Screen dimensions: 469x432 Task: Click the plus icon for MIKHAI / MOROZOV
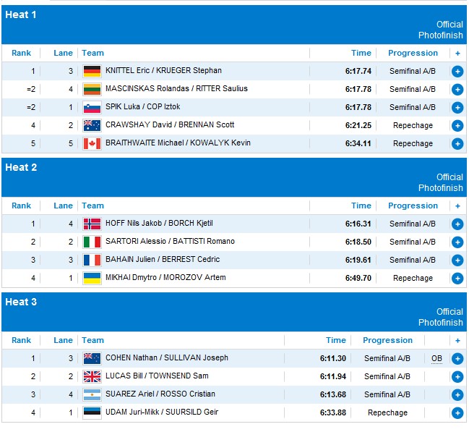(x=457, y=278)
